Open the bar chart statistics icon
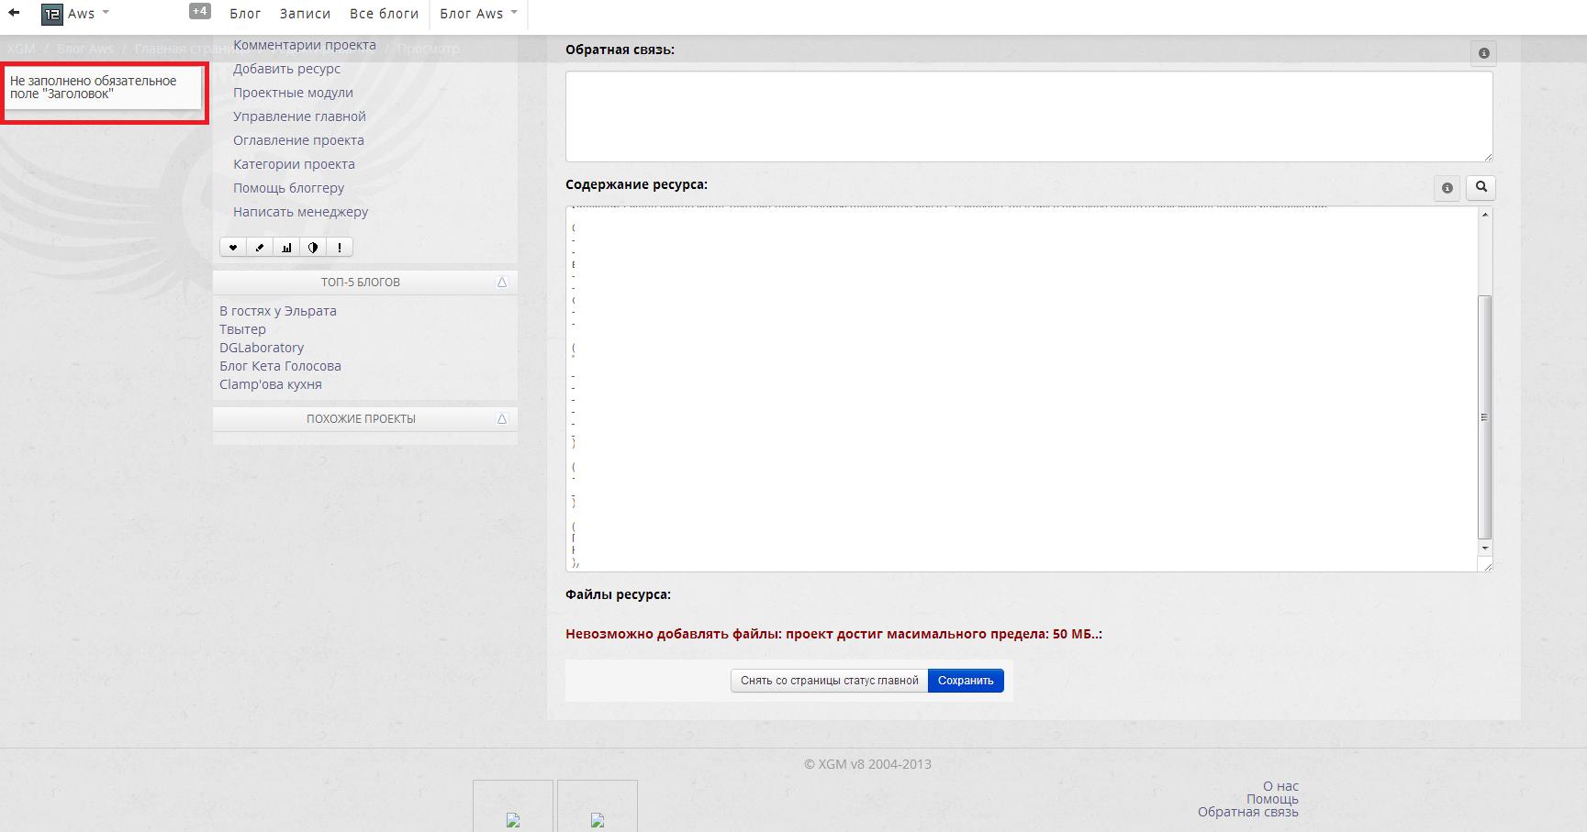Screen dimensions: 1587x832 tap(286, 248)
